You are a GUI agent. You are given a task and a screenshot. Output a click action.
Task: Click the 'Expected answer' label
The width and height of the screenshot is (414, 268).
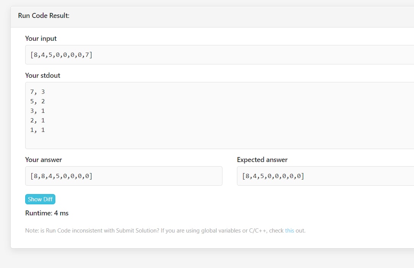[x=262, y=160]
